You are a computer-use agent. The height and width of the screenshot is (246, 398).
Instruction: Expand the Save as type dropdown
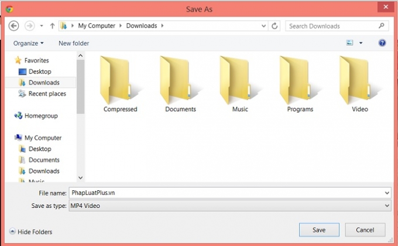click(x=387, y=206)
